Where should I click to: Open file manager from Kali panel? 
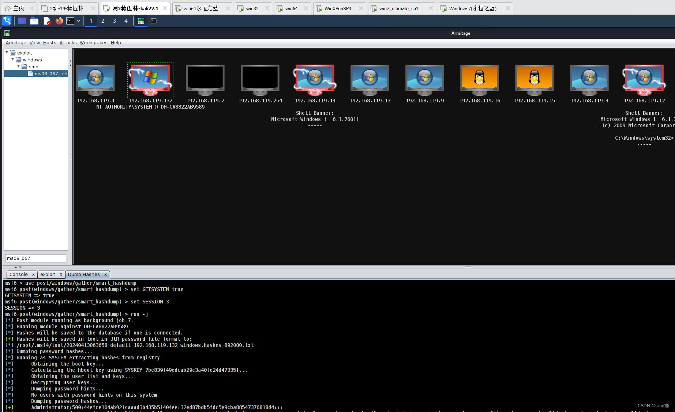(x=34, y=21)
